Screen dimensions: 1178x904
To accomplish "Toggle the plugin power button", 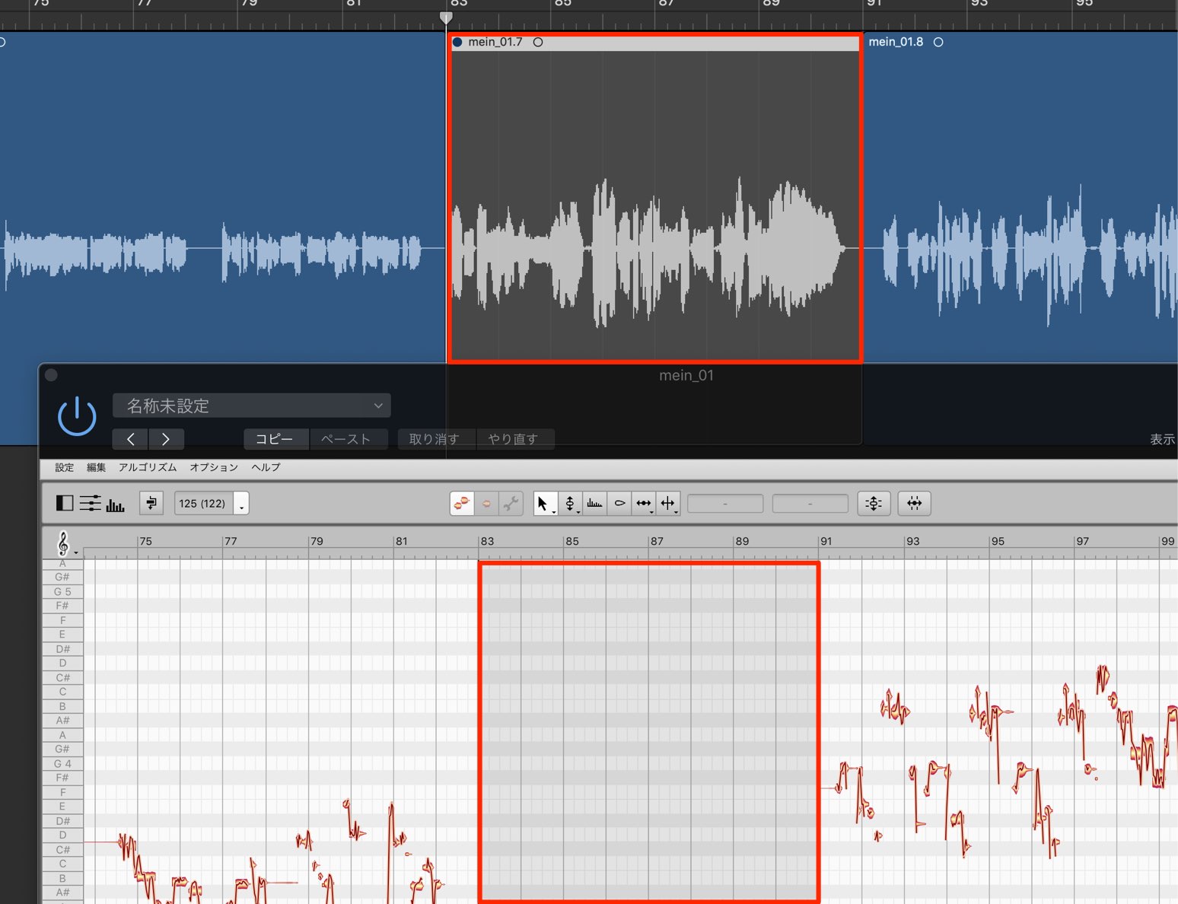I will 77,415.
